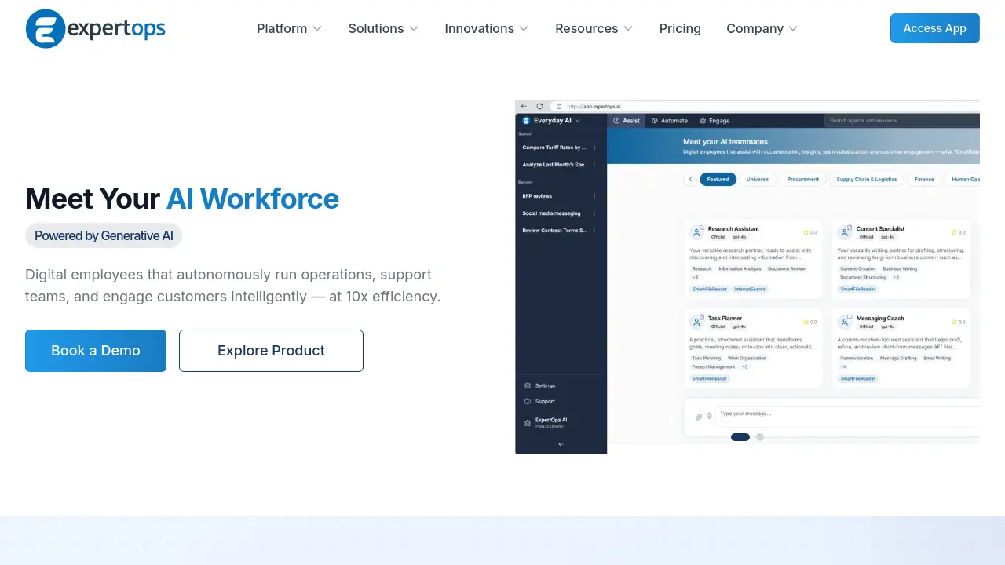
Task: Open the Everyday AI workspace dropdown
Action: (x=557, y=121)
